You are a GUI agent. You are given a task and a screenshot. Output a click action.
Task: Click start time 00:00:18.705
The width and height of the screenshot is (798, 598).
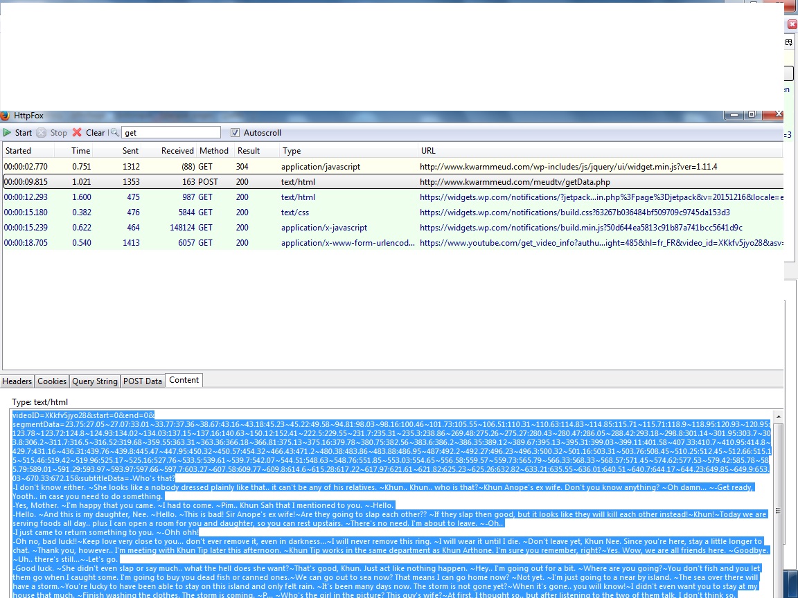[26, 242]
